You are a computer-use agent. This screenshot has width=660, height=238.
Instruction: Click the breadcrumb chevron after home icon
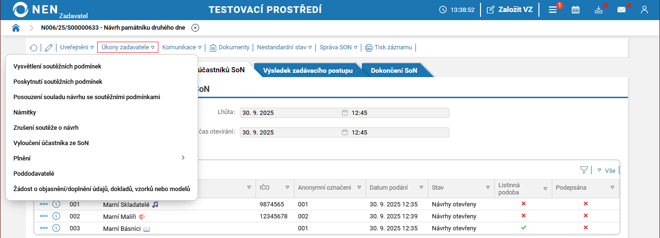[x=32, y=28]
